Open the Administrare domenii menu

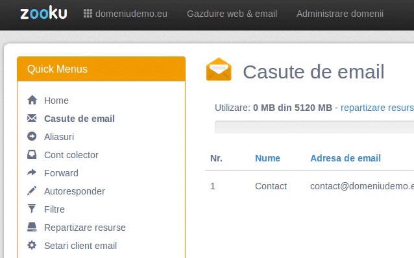point(340,14)
